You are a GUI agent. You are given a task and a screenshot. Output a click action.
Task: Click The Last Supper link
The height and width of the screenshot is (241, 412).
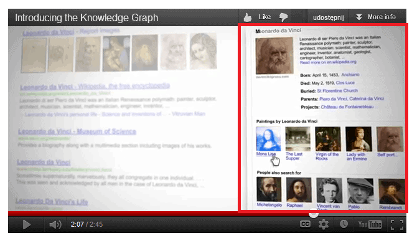pyautogui.click(x=294, y=156)
